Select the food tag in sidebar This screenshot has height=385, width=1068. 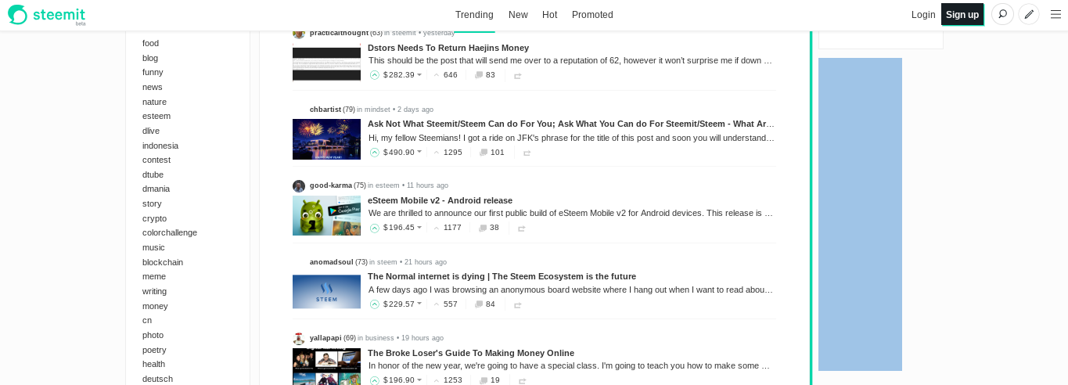[x=150, y=43]
